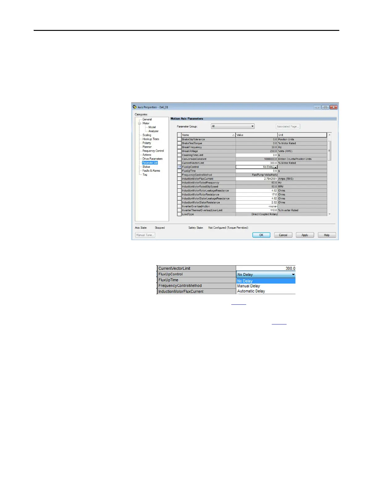This screenshot has width=378, height=489.
Task: Open the FluxUpControl No Delay dropdown arrow in the parameter grid
Action: click(275, 167)
